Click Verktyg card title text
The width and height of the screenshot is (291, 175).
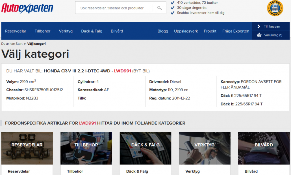coord(192,171)
